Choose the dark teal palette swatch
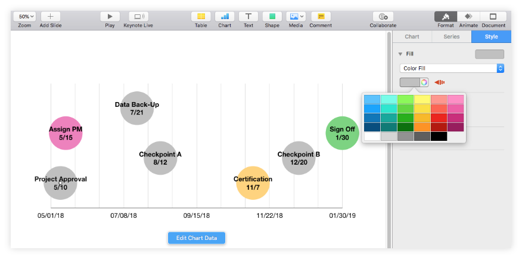This screenshot has width=522, height=259. pyautogui.click(x=389, y=127)
